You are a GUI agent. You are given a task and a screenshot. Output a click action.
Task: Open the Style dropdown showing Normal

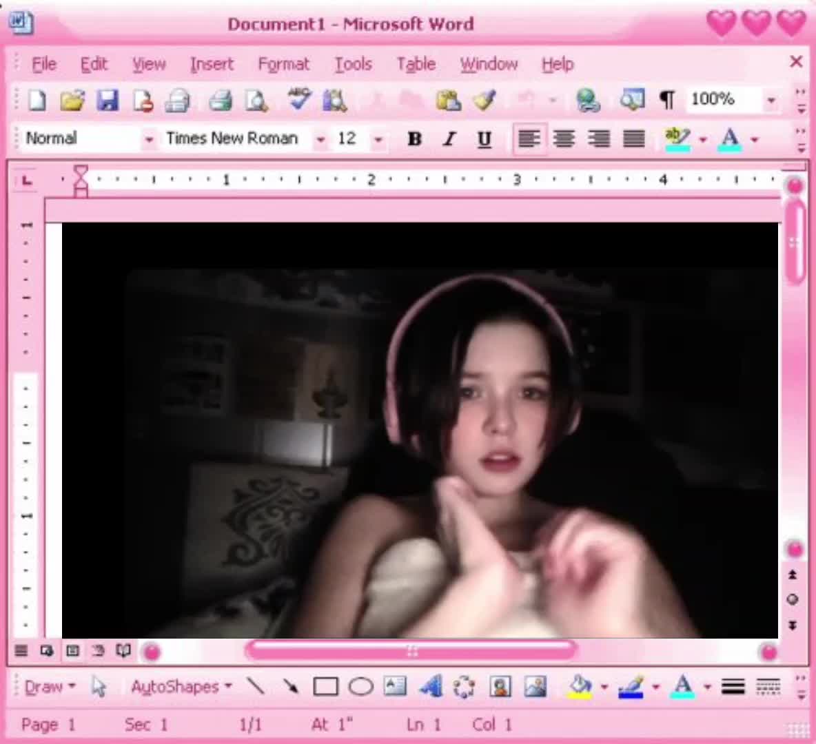click(149, 139)
